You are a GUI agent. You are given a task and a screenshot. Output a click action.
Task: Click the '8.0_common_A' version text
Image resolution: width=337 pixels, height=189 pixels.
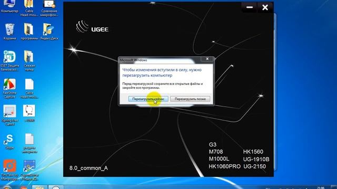[x=88, y=168]
